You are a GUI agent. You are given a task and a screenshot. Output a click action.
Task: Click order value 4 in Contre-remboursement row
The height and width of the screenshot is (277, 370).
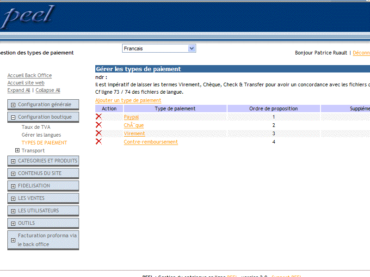tap(274, 142)
